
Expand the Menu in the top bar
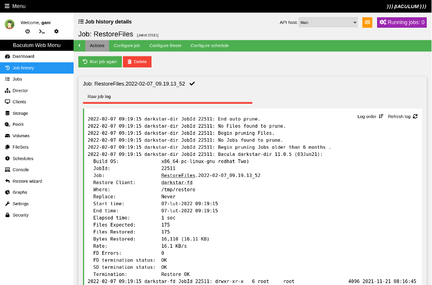(x=14, y=6)
